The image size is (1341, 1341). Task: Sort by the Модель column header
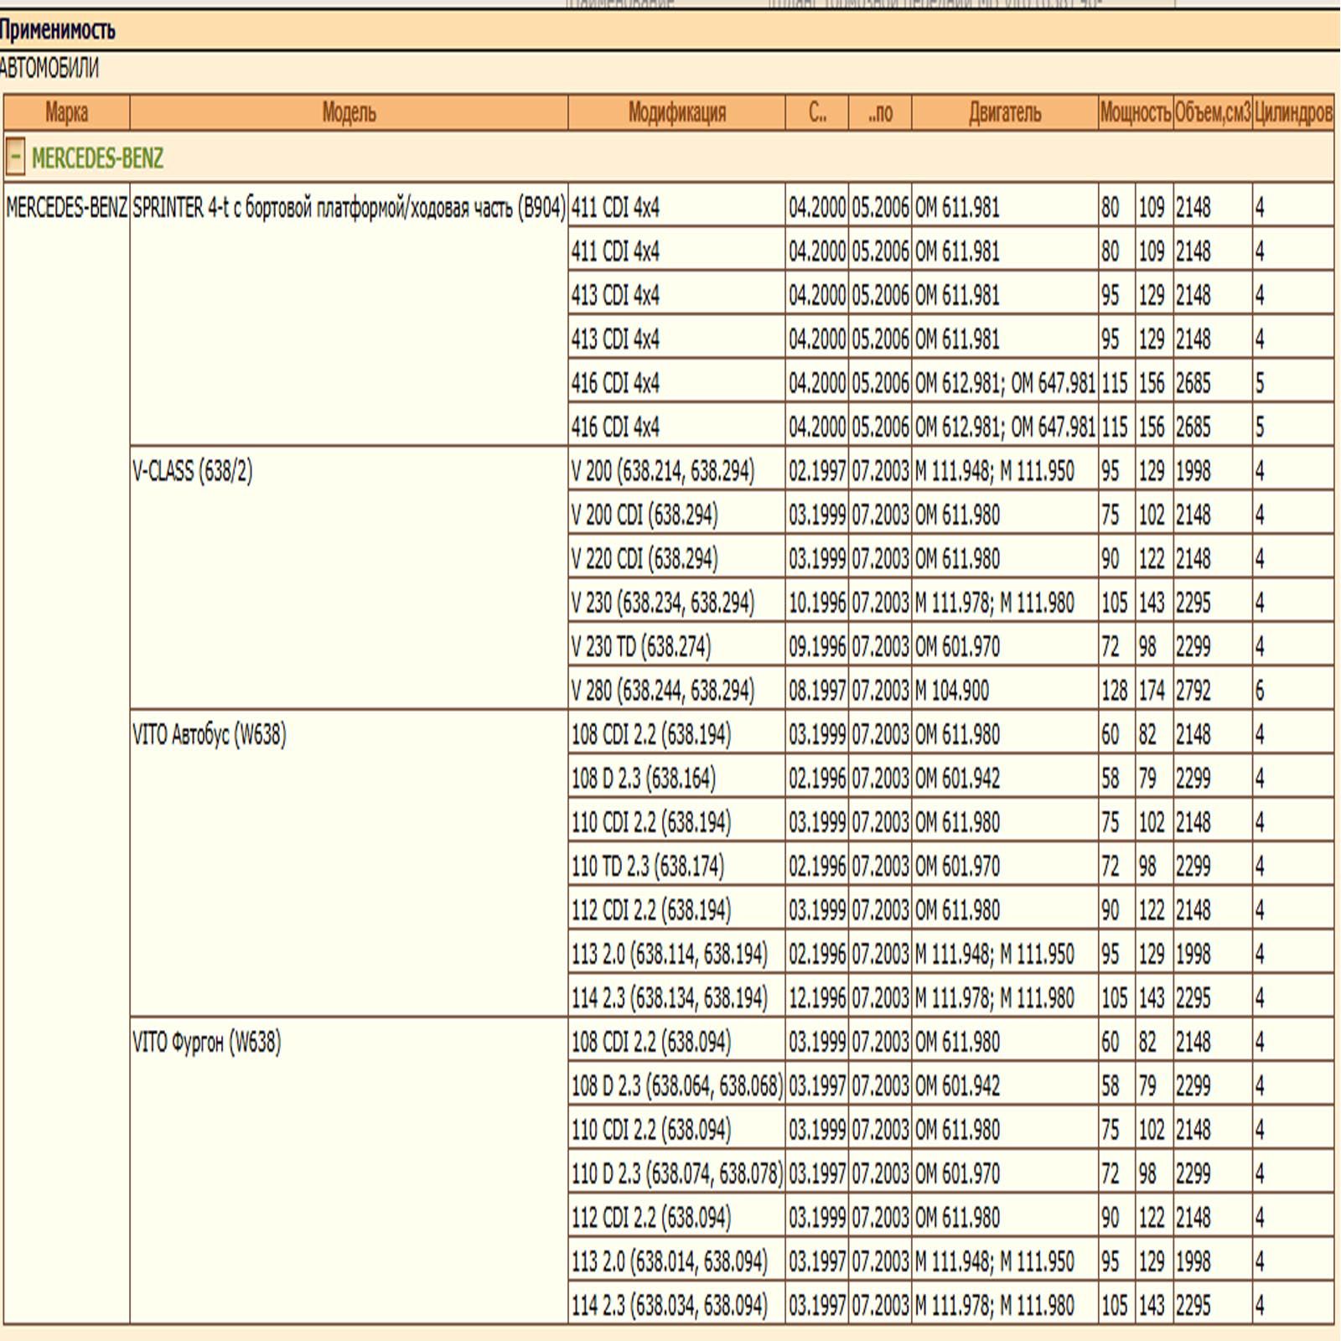click(x=349, y=112)
